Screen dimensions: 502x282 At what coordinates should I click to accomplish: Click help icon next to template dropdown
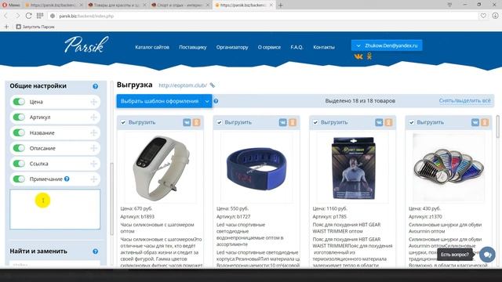coord(216,101)
